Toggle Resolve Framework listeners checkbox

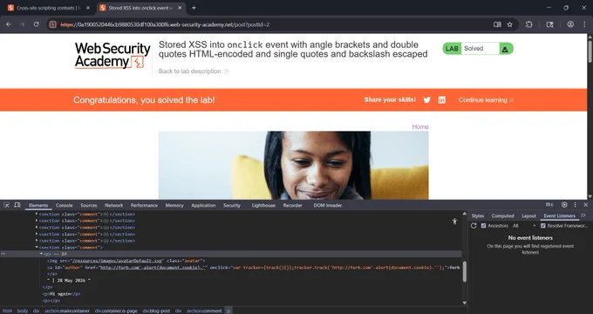click(x=543, y=226)
